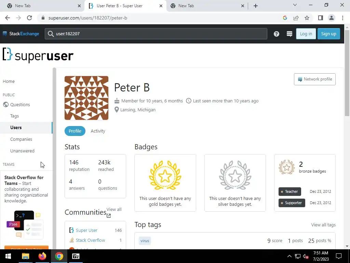350x263 pixels.
Task: Open Questions in the sidebar
Action: (x=20, y=105)
